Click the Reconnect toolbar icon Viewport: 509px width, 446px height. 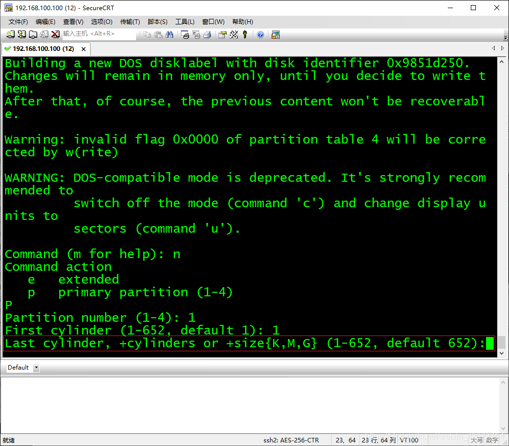tap(44, 35)
